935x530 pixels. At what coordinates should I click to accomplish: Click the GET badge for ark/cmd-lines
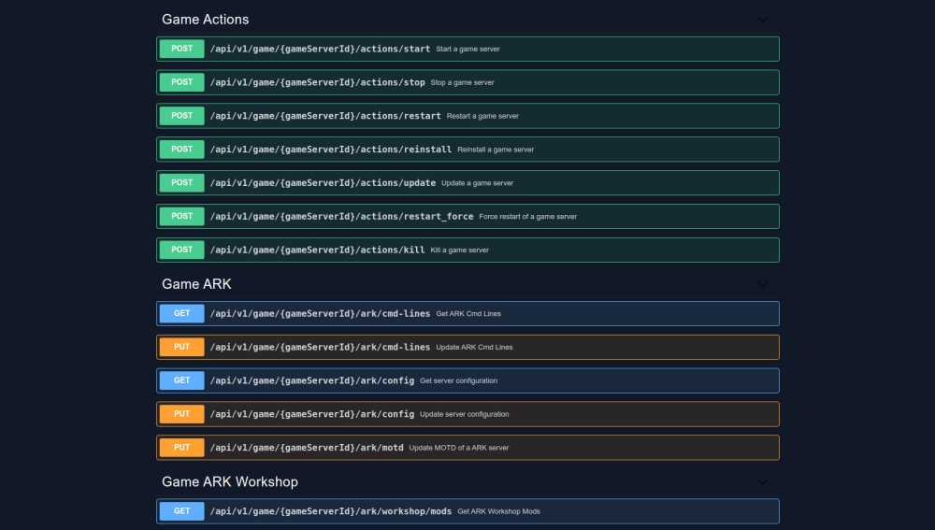pyautogui.click(x=181, y=313)
